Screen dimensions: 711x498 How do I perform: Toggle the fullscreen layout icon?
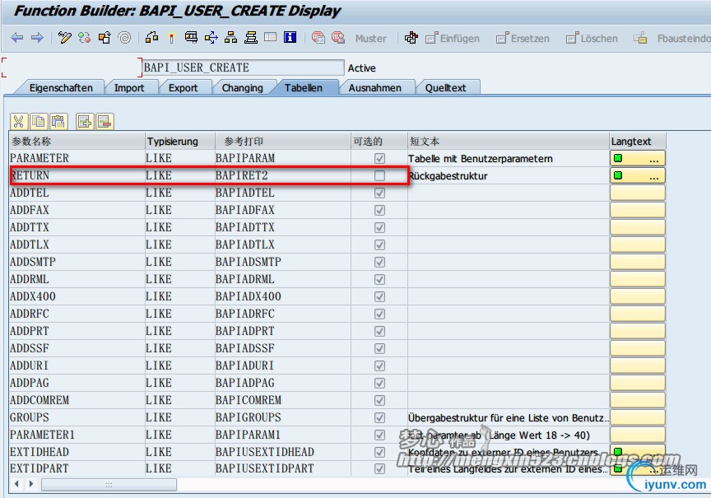click(x=270, y=37)
